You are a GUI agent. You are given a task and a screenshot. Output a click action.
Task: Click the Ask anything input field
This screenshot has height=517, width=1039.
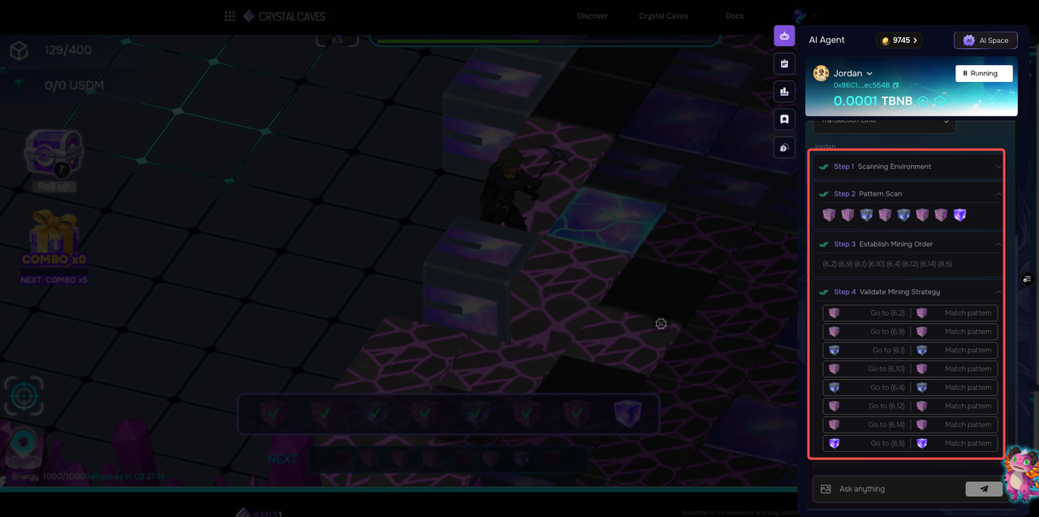899,489
